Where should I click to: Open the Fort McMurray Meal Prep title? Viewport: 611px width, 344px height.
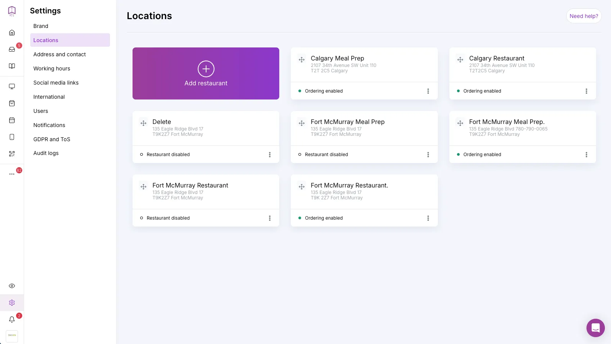coord(347,122)
